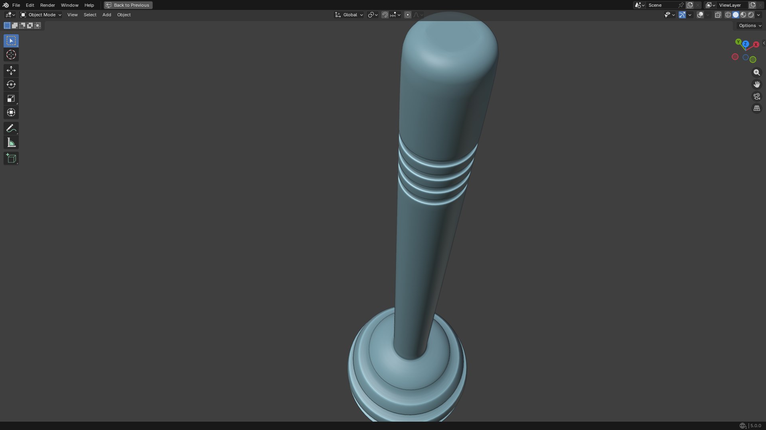
Task: Toggle X-ray mode
Action: (x=718, y=15)
